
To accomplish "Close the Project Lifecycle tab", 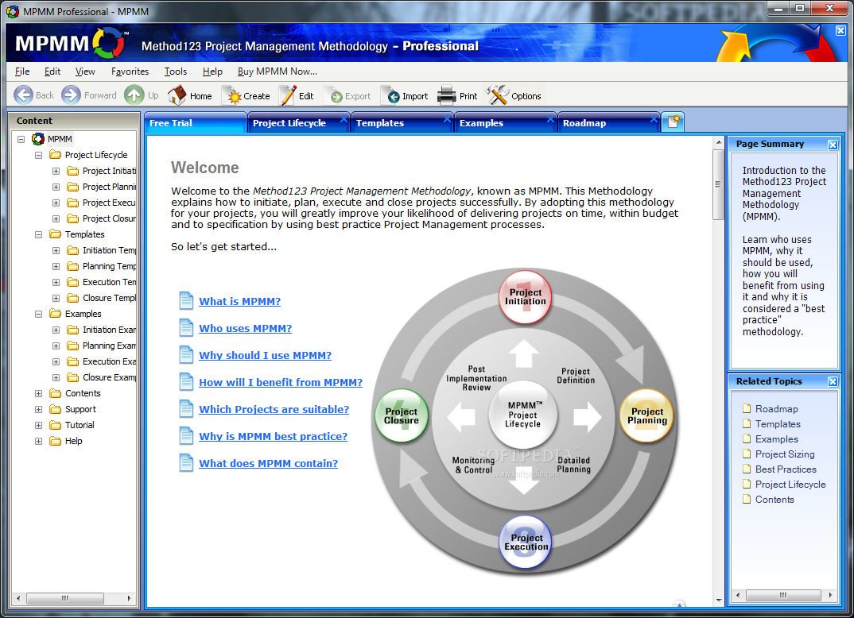I will point(344,118).
